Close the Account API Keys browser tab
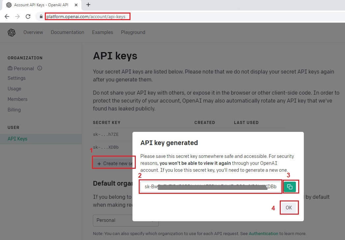Image resolution: width=345 pixels, height=240 pixels. tap(76, 5)
